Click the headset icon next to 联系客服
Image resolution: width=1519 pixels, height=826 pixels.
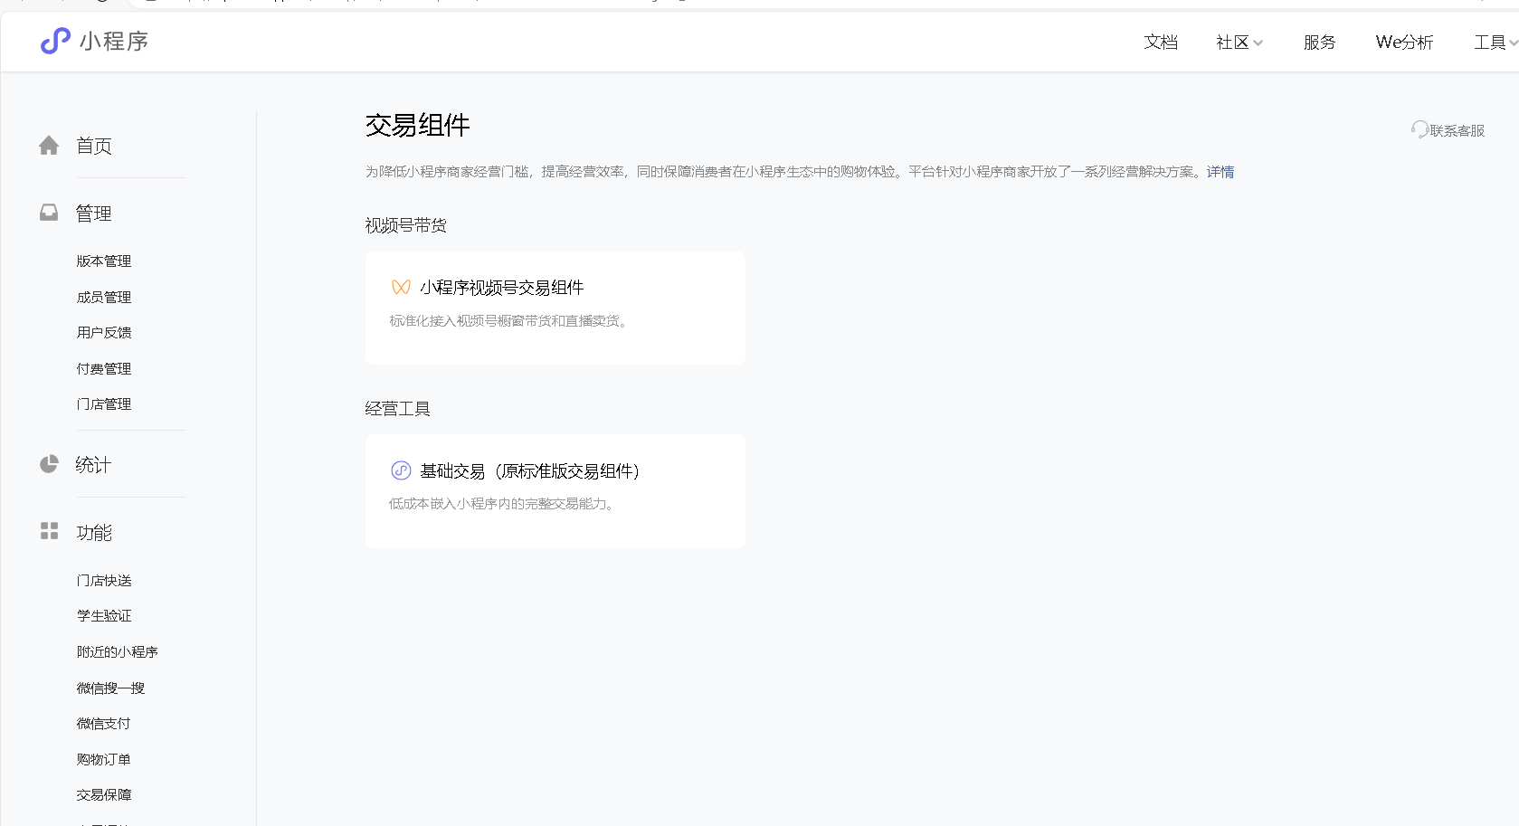pos(1419,130)
